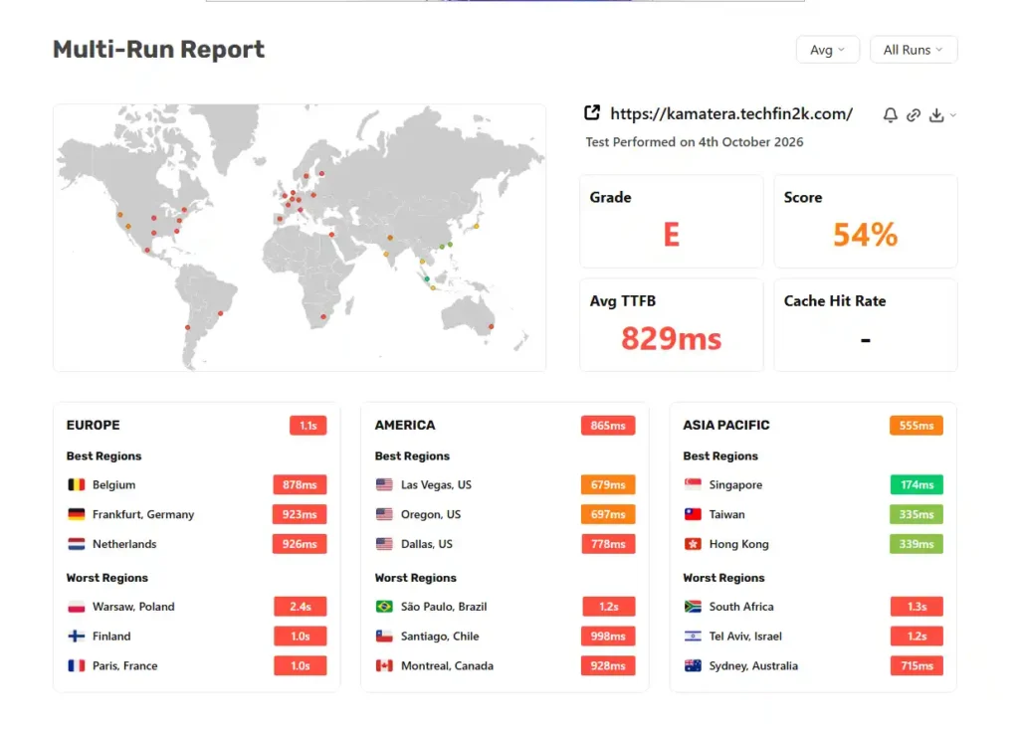The image size is (1019, 729).
Task: Click the Warsaw, Poland 2.4s value
Action: coord(301,607)
